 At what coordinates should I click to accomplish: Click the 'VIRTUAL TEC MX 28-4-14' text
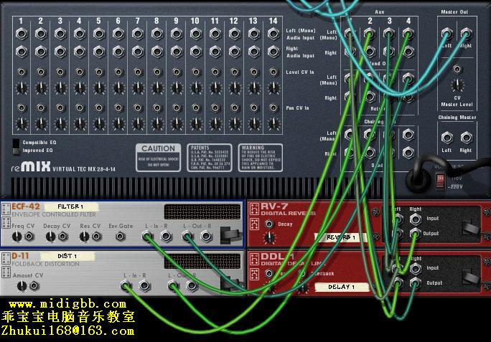84,169
